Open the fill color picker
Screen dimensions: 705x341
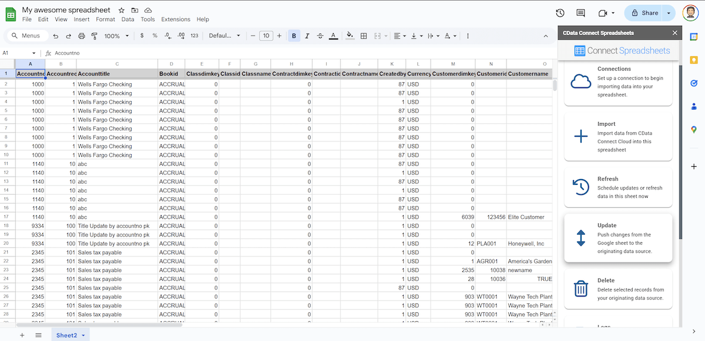[x=350, y=35]
